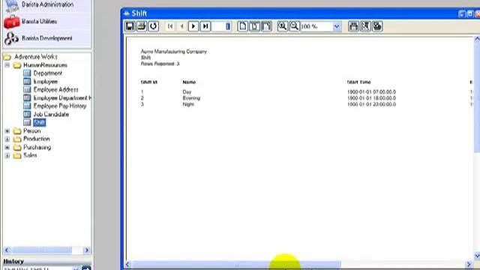
Task: Click the page number input field
Action: 222,26
